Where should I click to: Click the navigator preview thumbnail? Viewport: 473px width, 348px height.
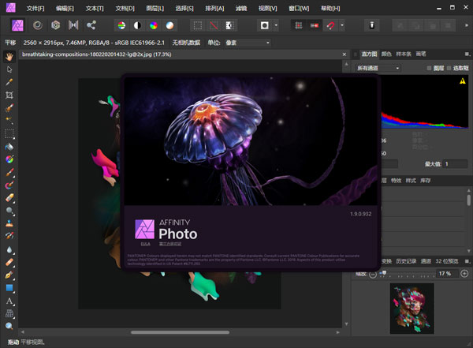413,307
